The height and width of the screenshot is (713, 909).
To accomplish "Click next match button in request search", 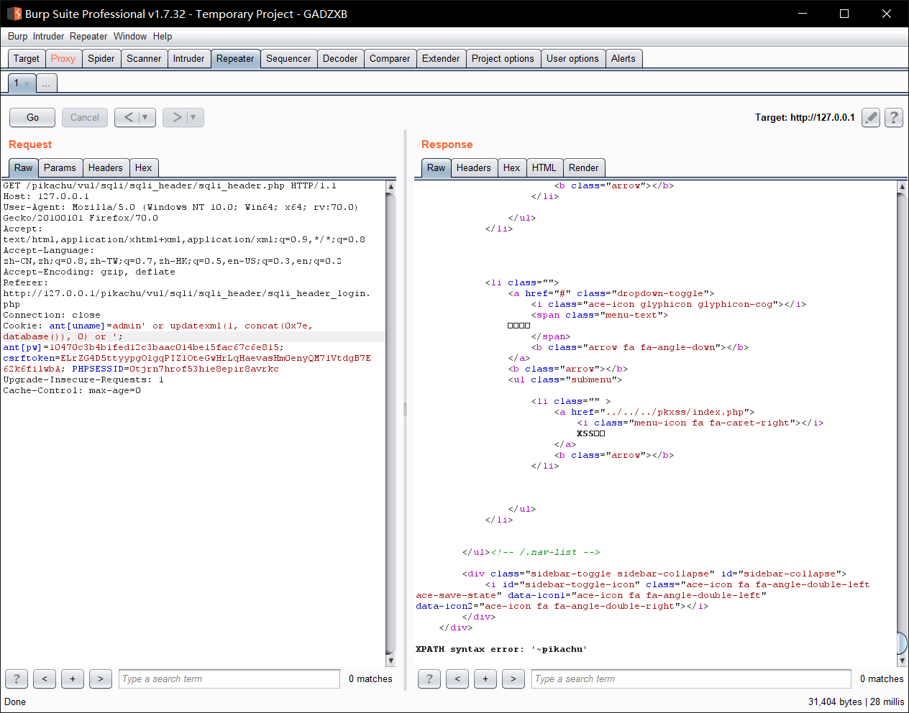I will coord(101,678).
